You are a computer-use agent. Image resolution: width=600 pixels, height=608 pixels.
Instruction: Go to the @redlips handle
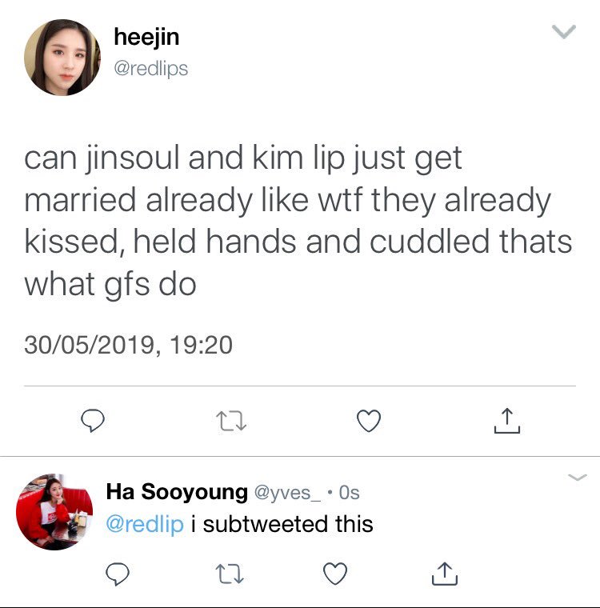coord(151,69)
